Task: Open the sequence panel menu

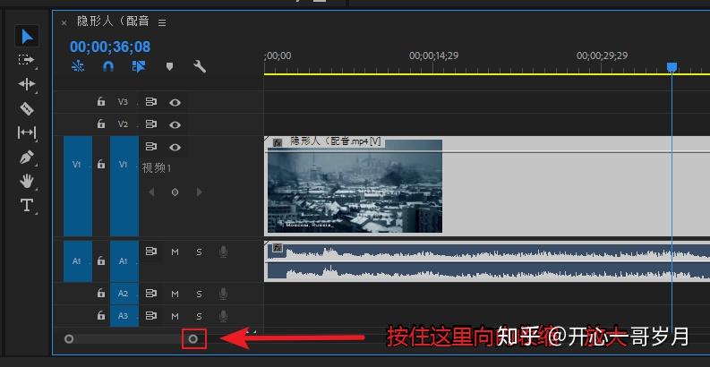Action: click(x=162, y=22)
